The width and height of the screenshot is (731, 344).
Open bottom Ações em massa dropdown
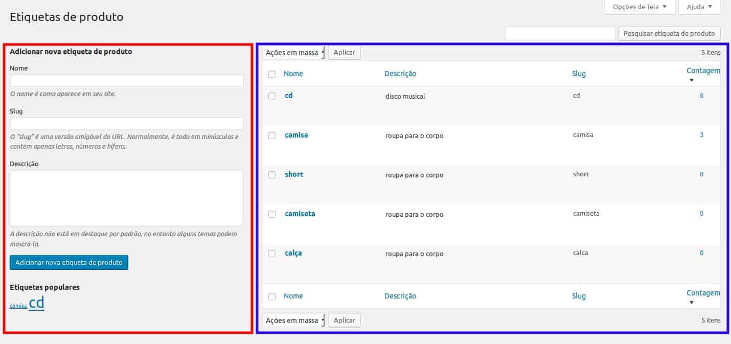(294, 320)
